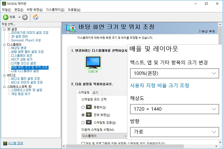The height and width of the screenshot is (149, 223).
Task: Open HDCP 상태 보기
Action: [x=22, y=59]
